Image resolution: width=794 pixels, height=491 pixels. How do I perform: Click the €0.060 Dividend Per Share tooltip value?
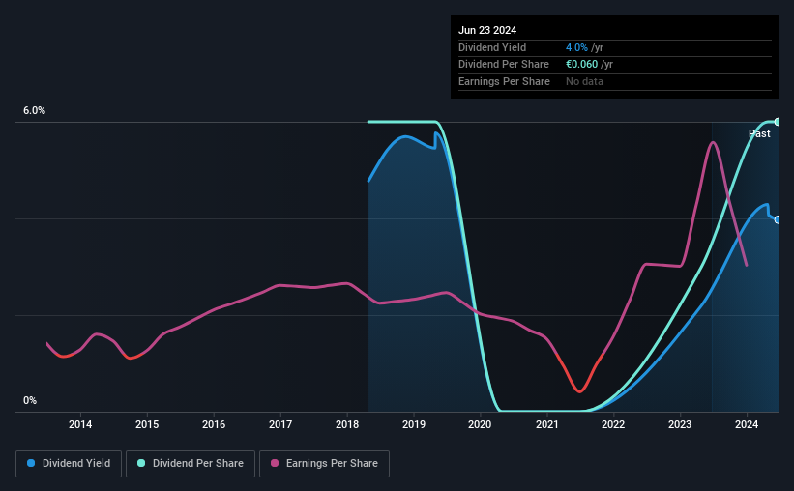tap(582, 65)
